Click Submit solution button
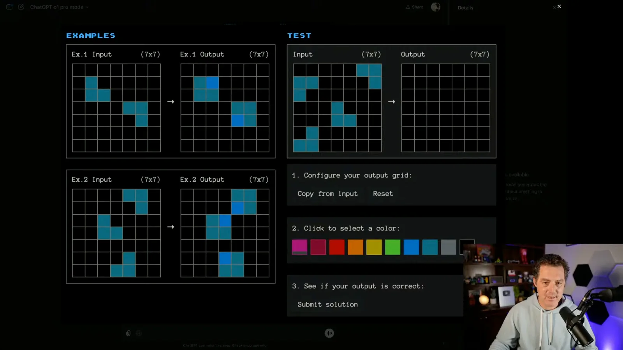 [x=327, y=304]
